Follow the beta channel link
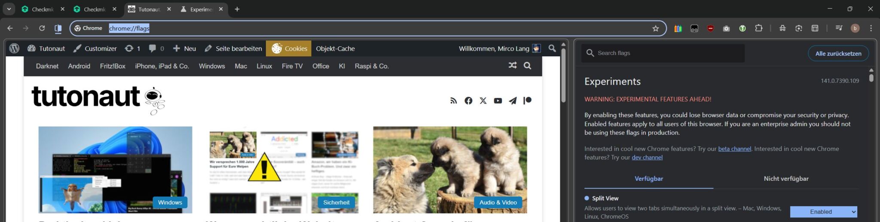 (x=734, y=149)
